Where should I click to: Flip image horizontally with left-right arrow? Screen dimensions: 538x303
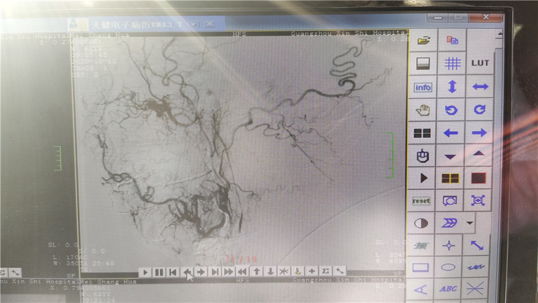click(480, 87)
